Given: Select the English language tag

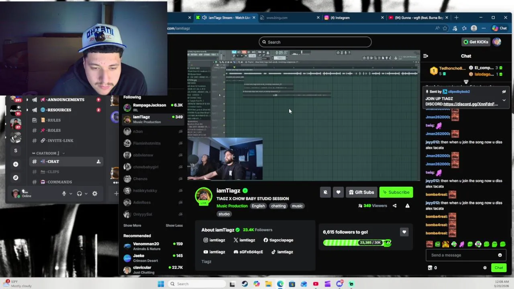Looking at the screenshot, I should (x=258, y=206).
